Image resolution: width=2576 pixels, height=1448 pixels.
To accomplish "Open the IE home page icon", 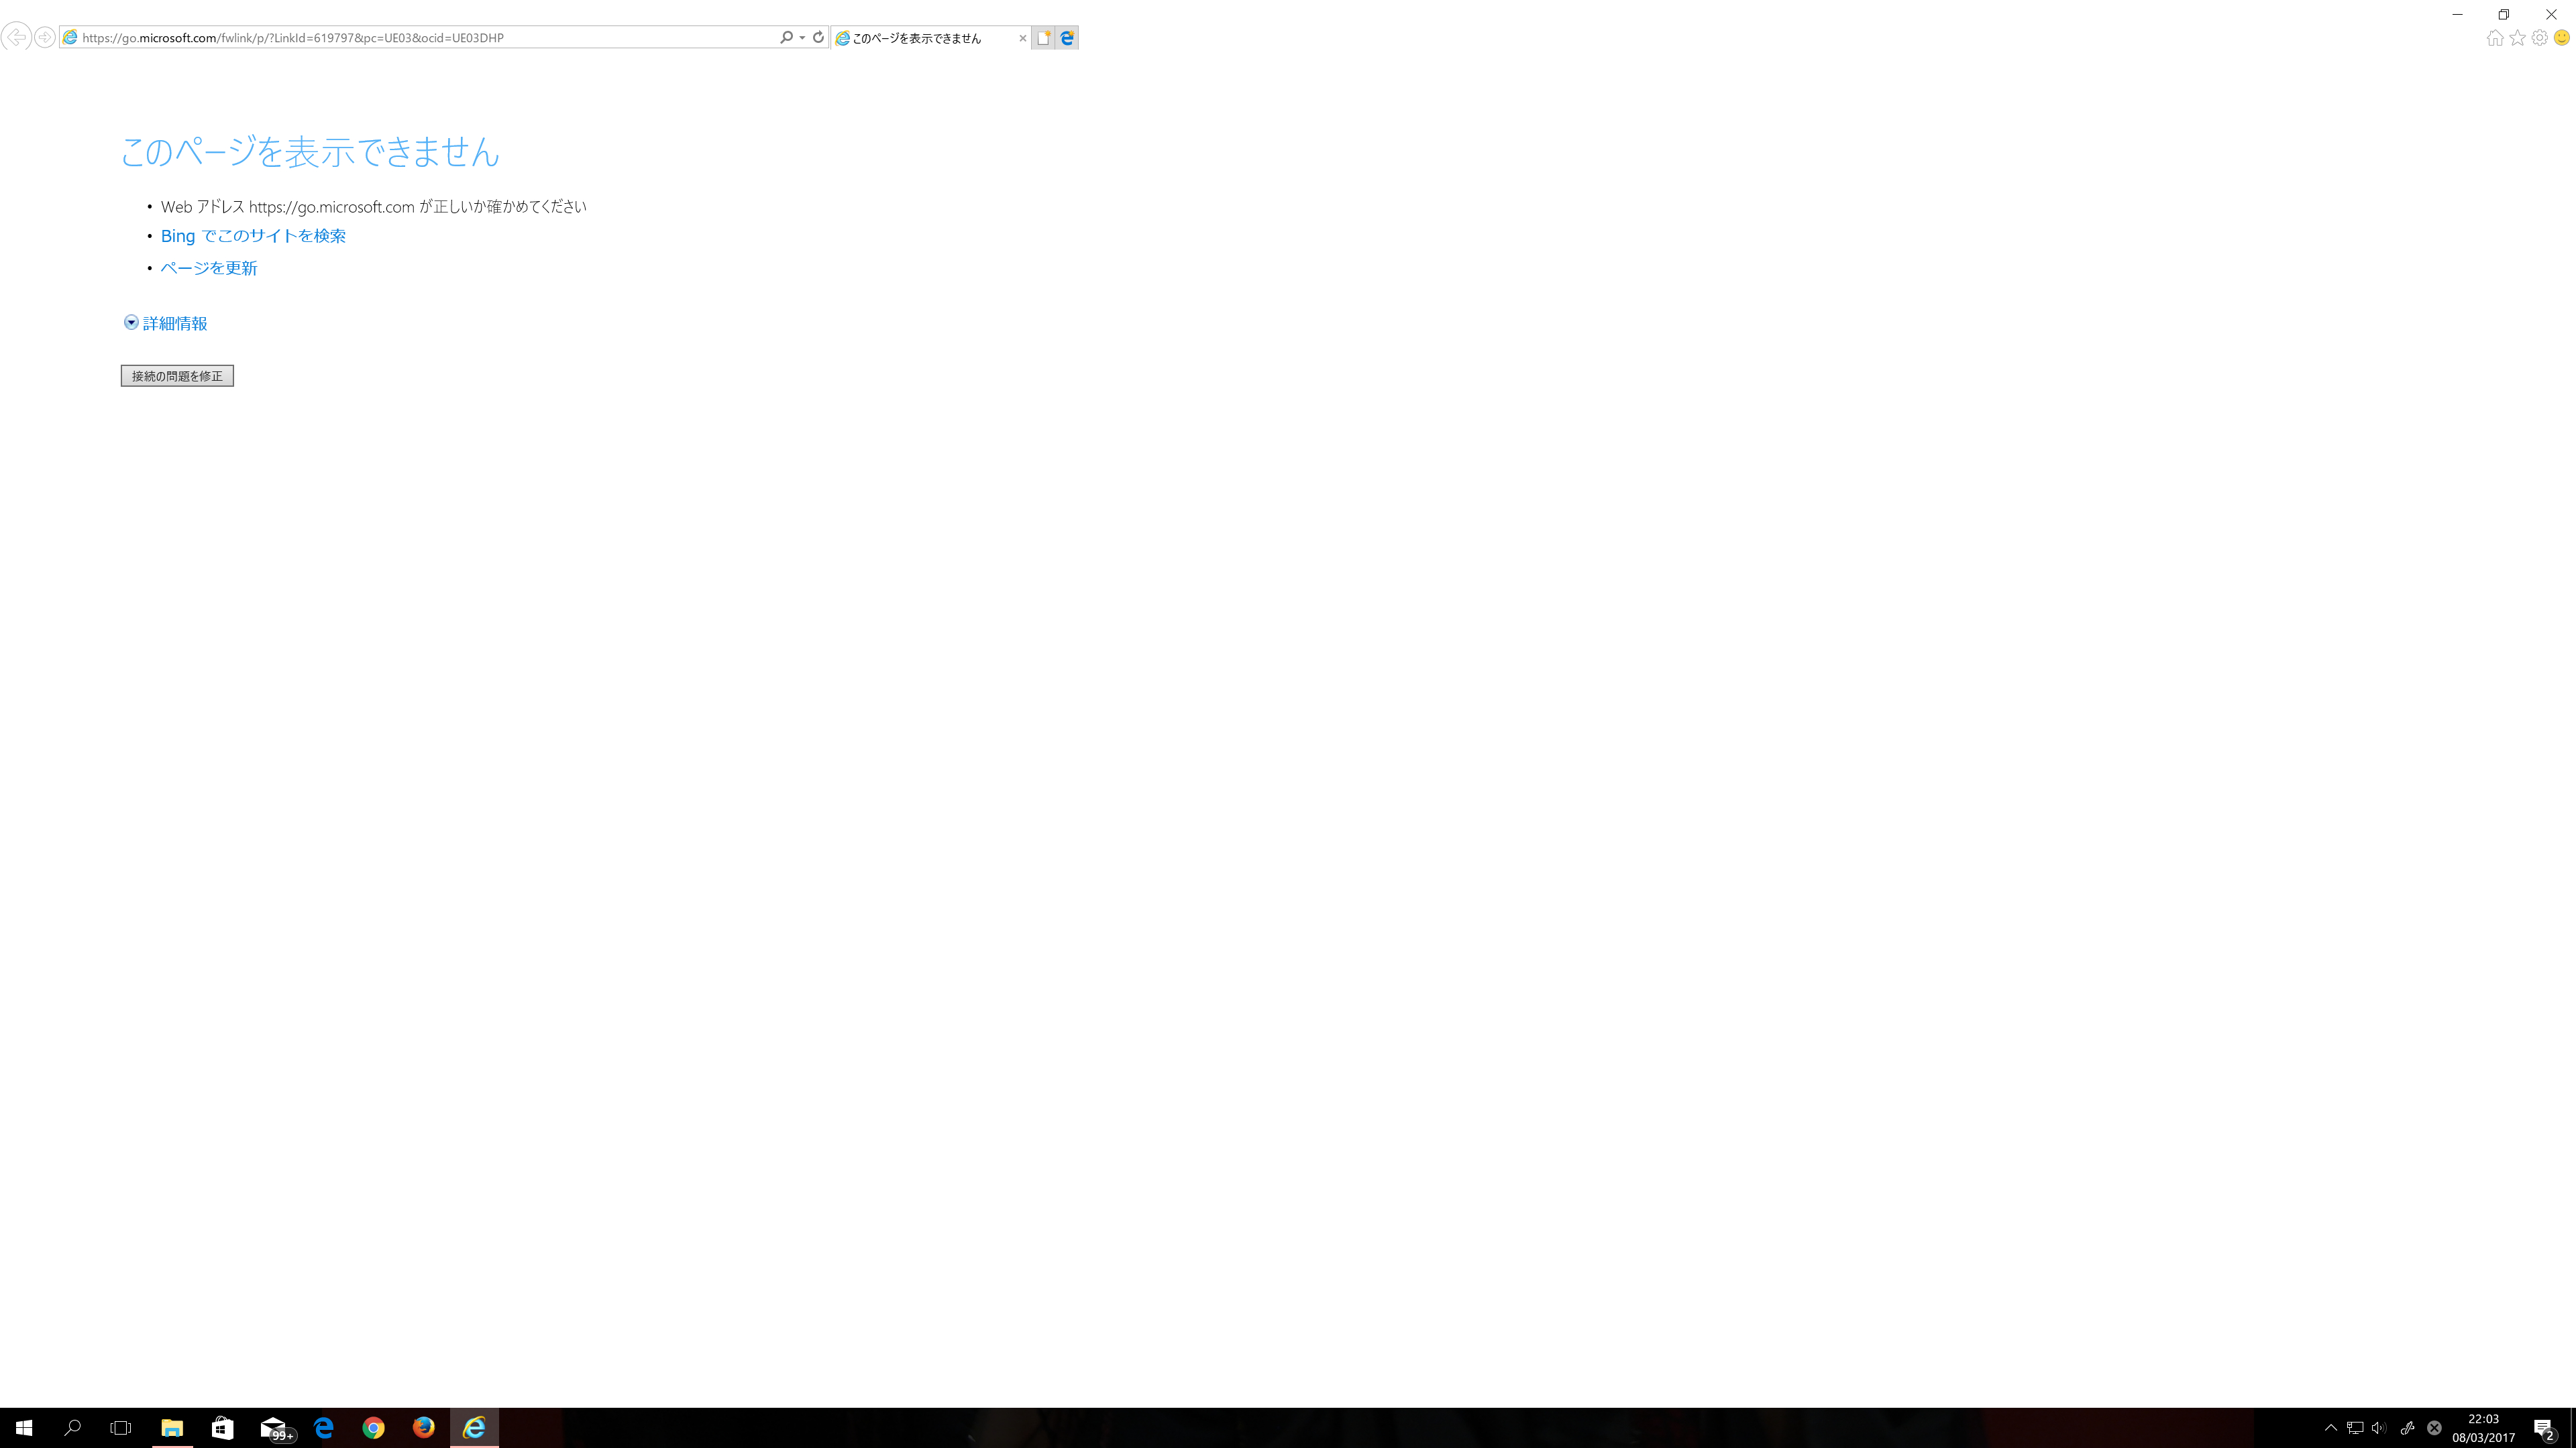I will (x=2495, y=38).
